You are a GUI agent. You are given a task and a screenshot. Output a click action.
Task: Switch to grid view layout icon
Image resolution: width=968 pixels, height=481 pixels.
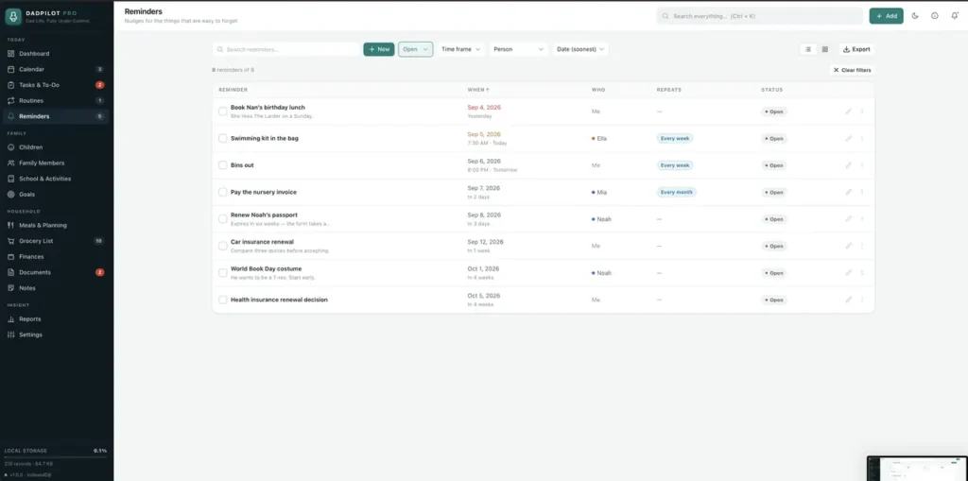click(x=824, y=49)
